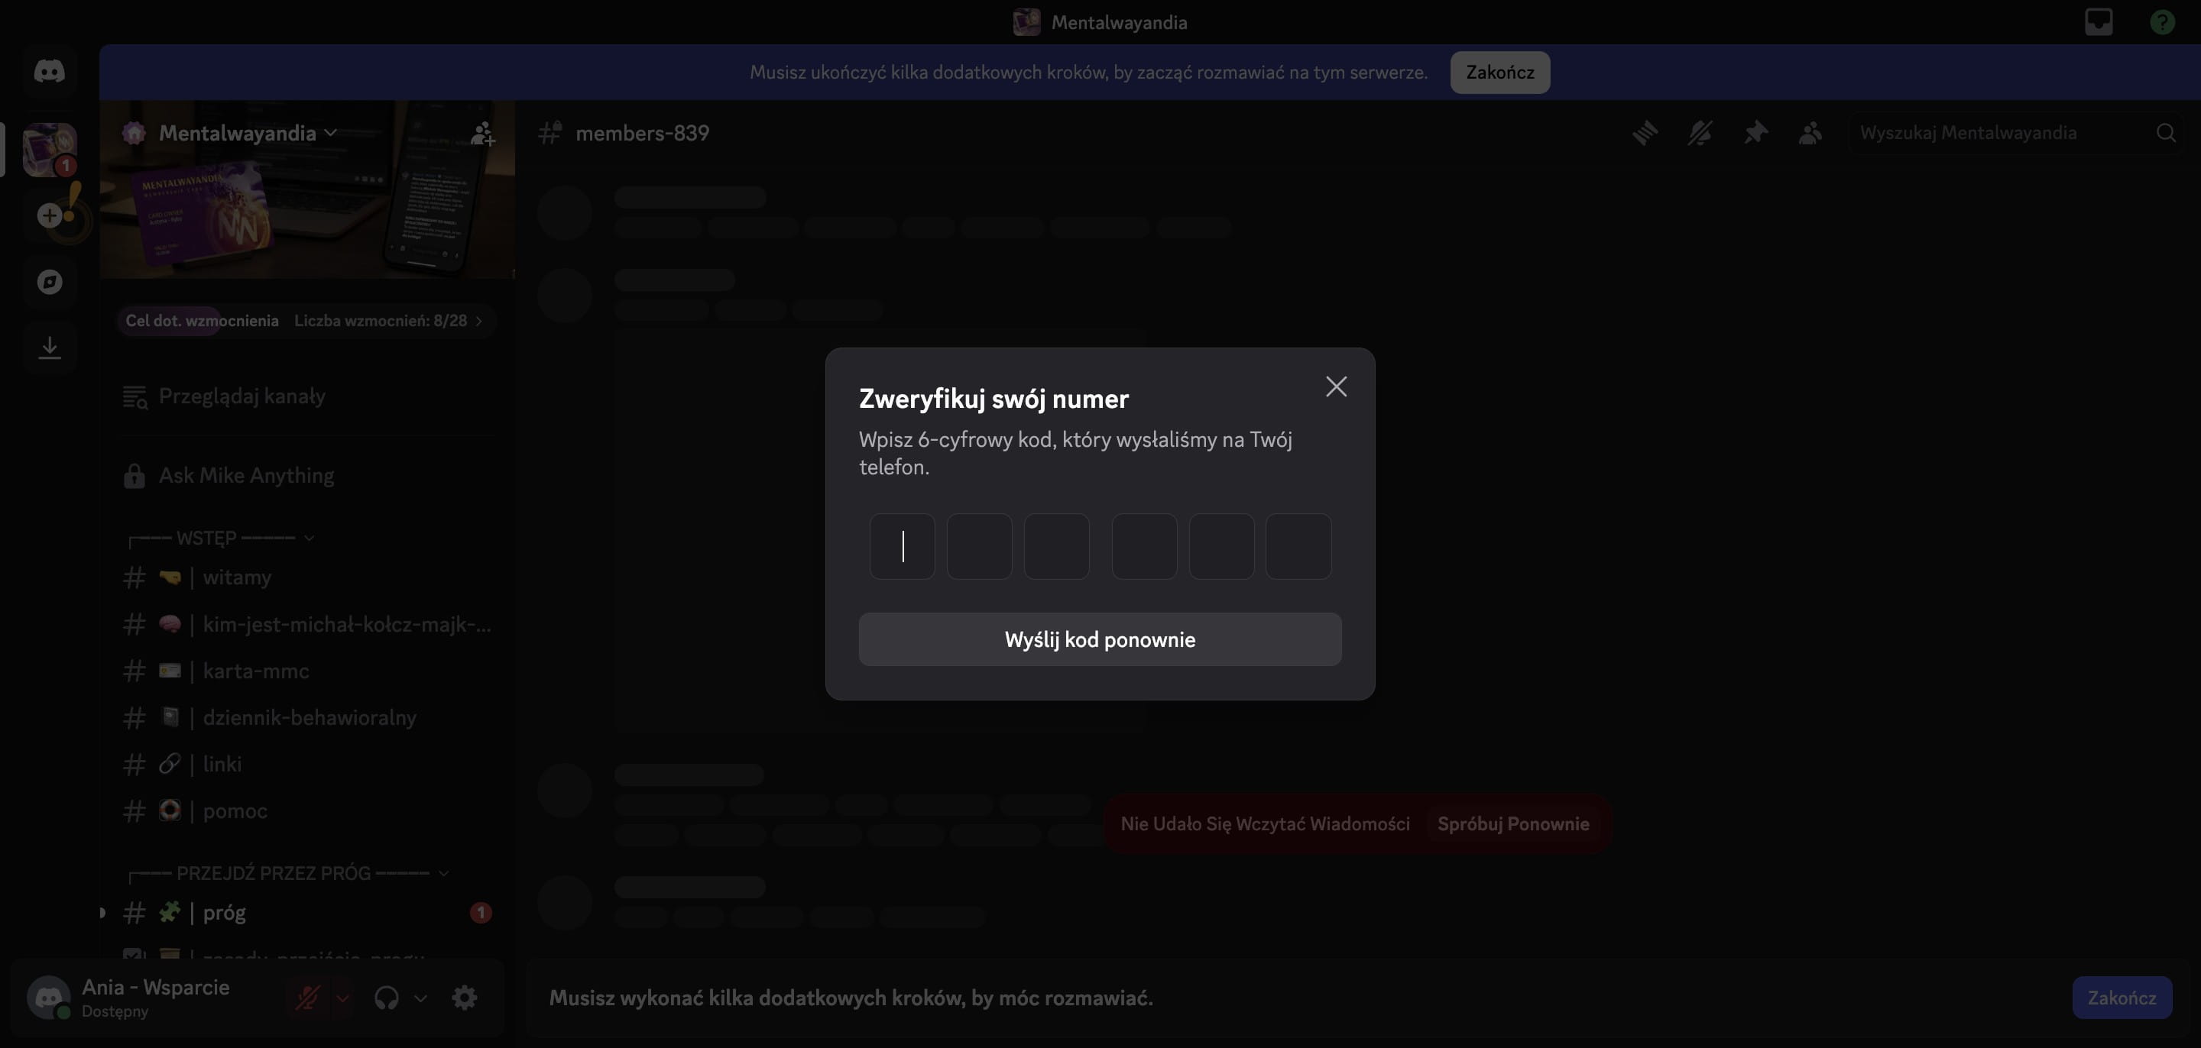
Task: Toggle notification settings bell icon
Action: 1700,133
